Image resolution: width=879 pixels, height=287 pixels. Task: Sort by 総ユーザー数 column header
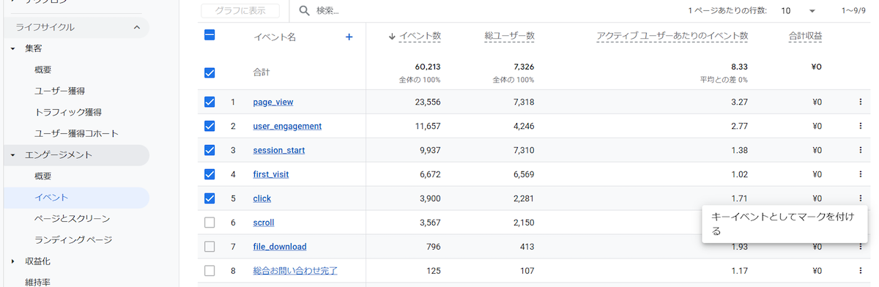click(509, 36)
